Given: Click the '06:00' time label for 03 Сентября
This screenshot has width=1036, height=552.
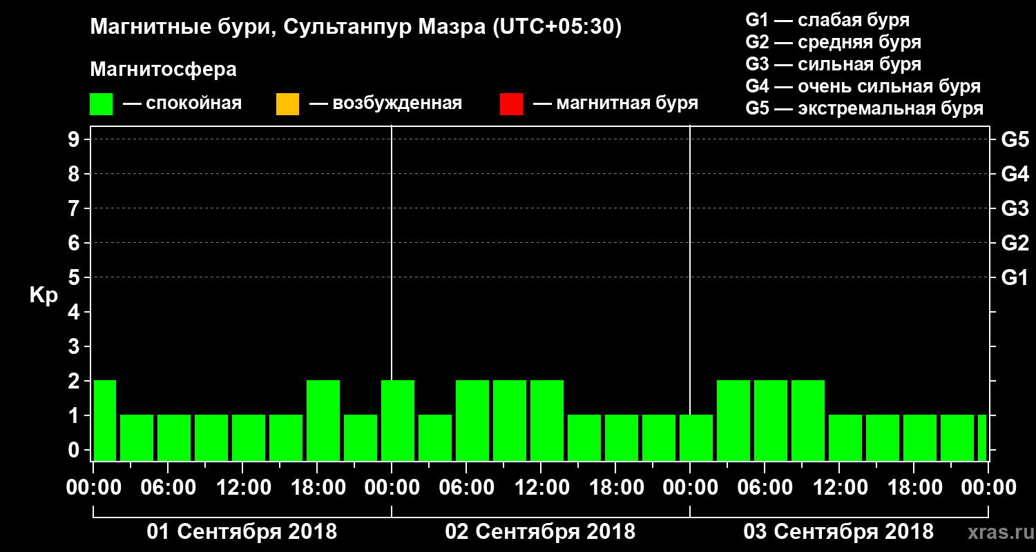Looking at the screenshot, I should (x=765, y=488).
